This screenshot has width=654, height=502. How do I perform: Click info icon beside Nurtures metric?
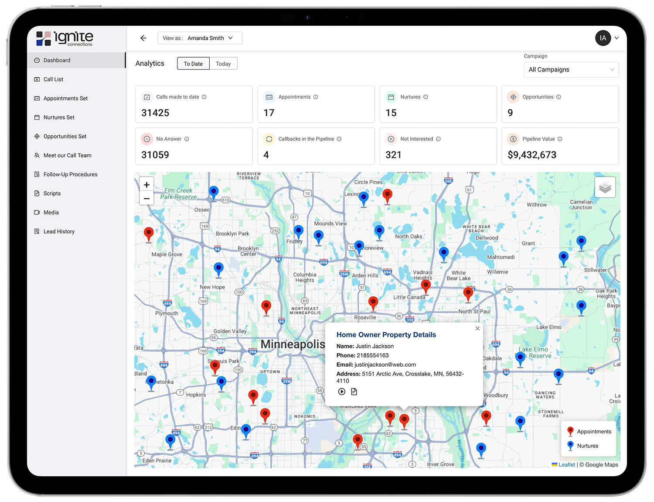coord(426,97)
